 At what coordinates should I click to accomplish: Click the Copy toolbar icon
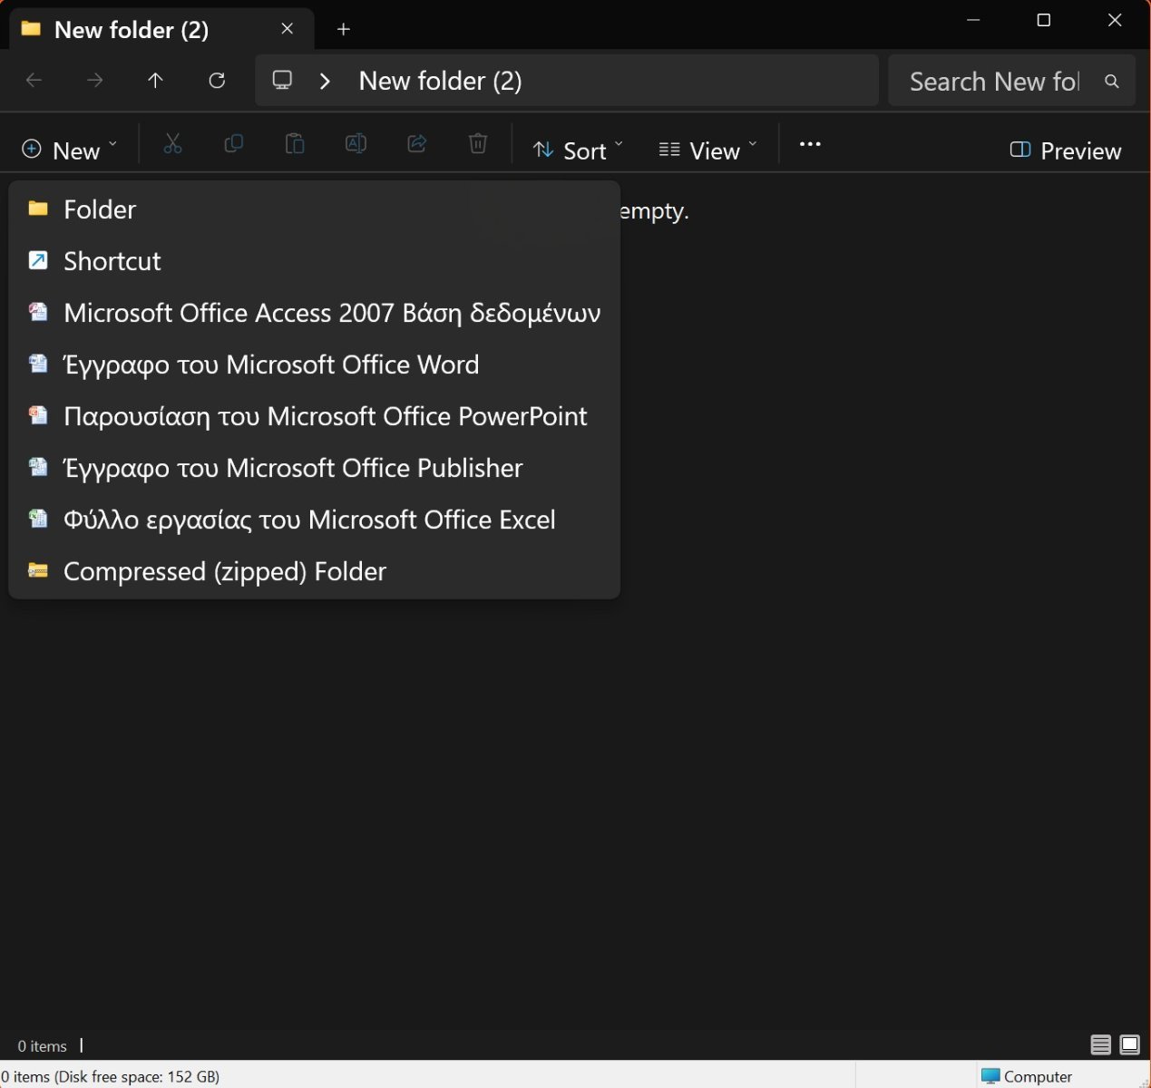coord(234,144)
